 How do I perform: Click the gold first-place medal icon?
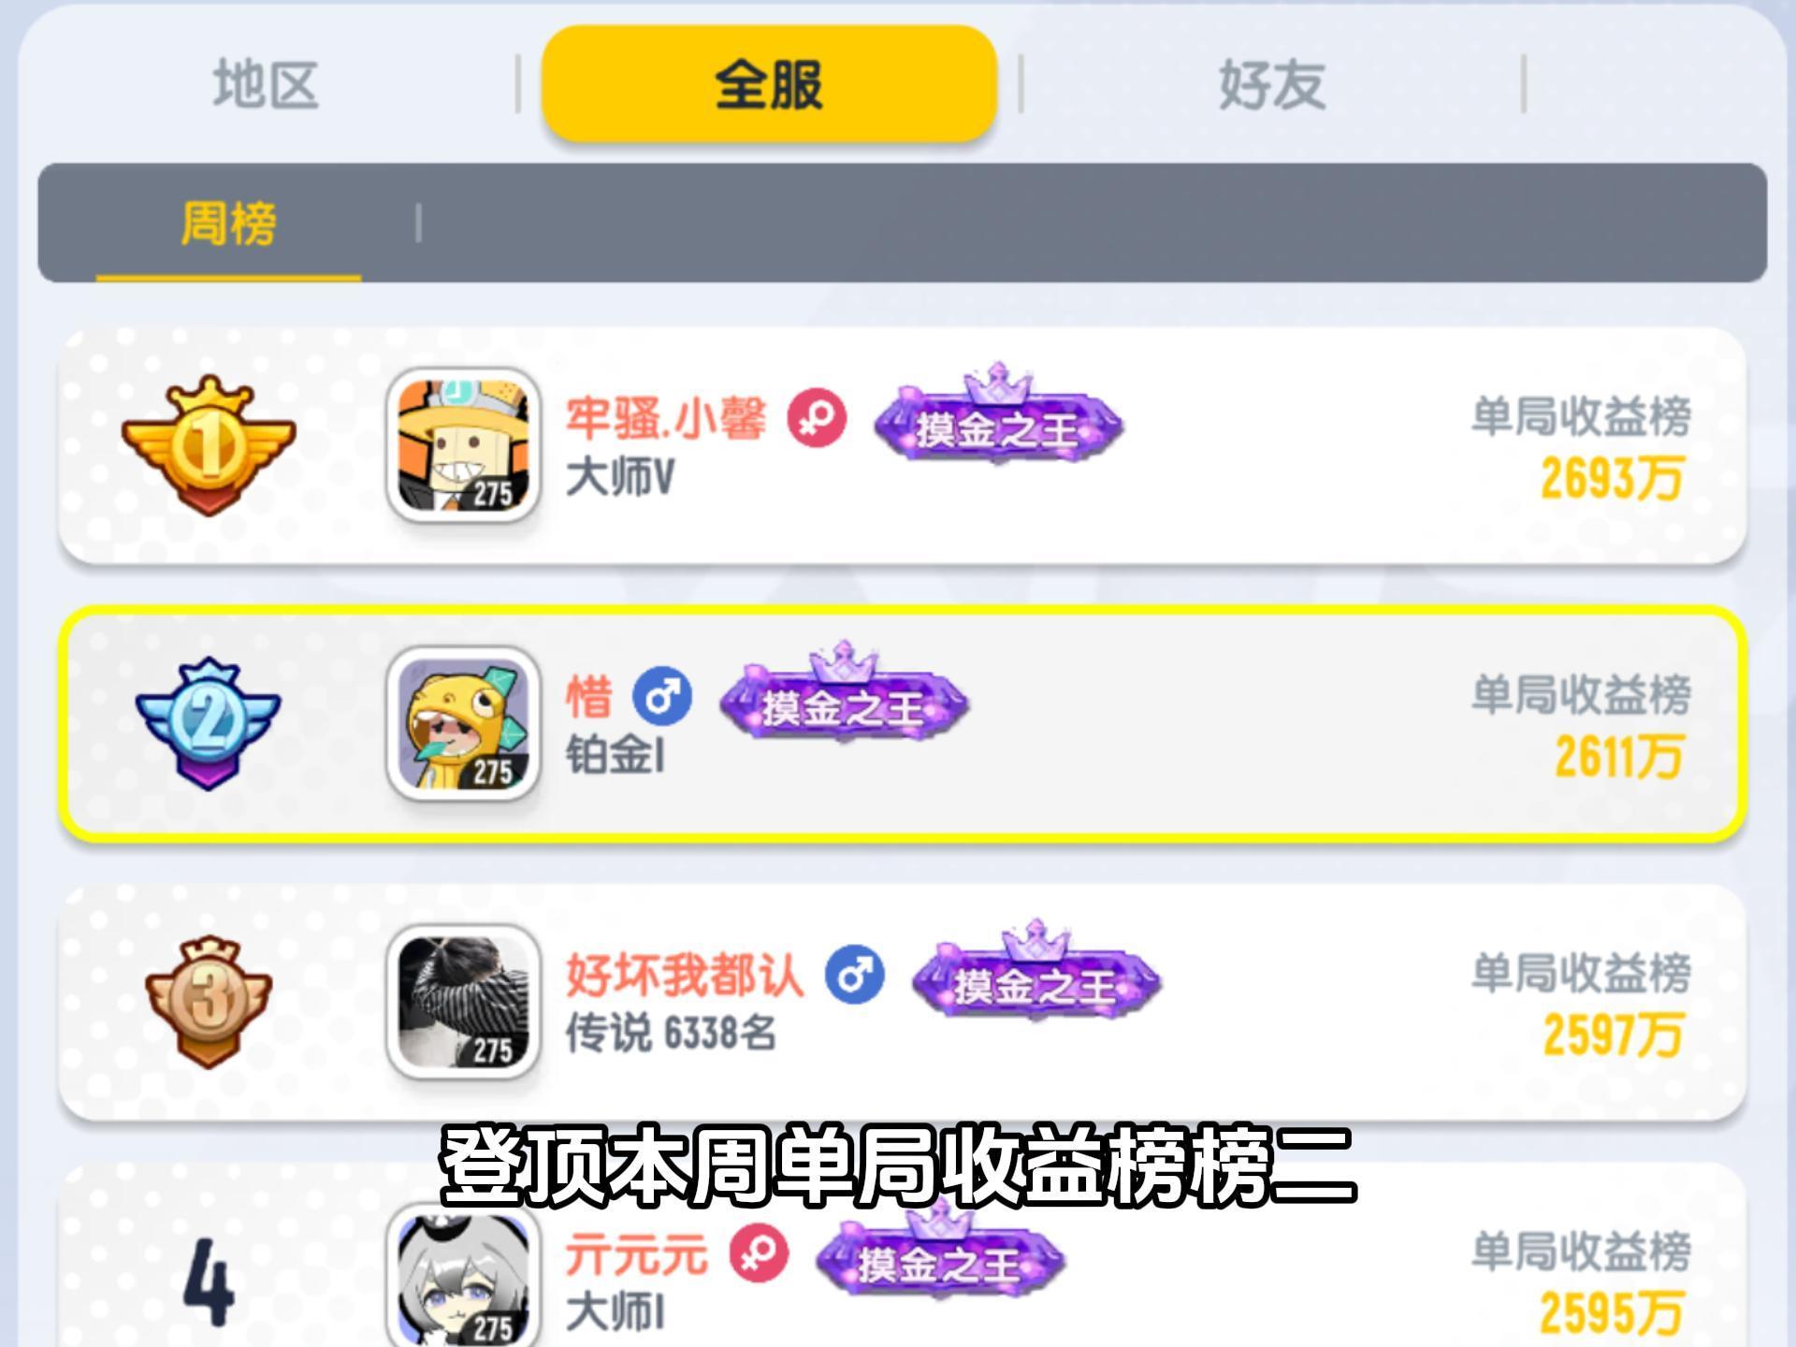click(209, 445)
